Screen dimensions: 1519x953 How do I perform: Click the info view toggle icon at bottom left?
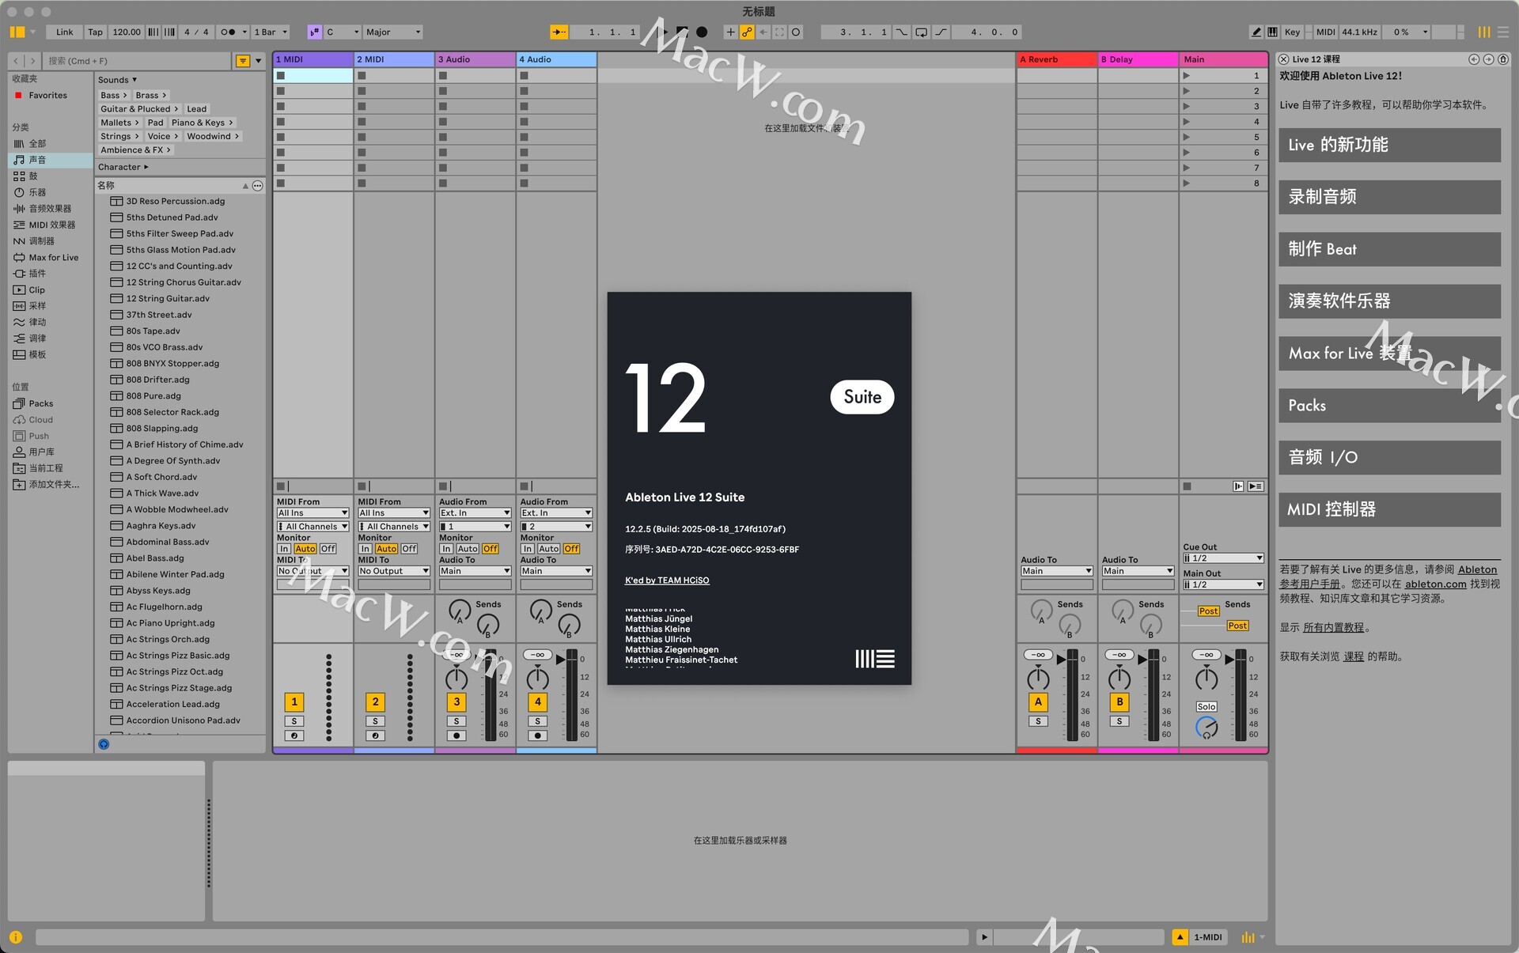(x=16, y=937)
